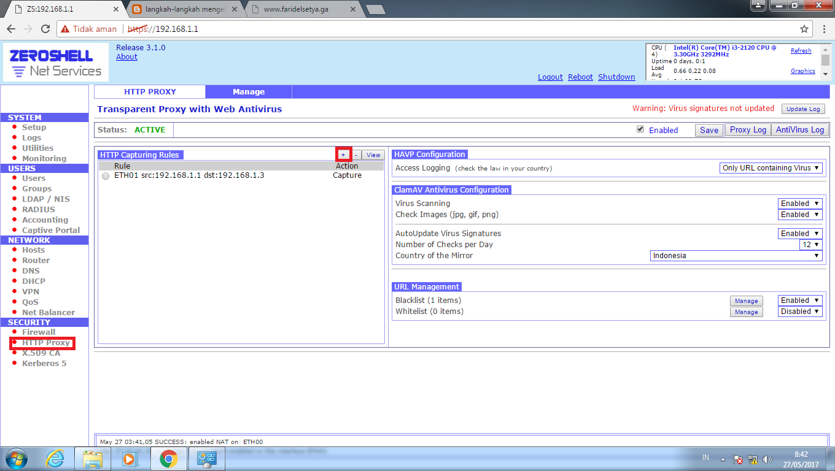Click the Zeroshell Net Services logo

(x=54, y=61)
